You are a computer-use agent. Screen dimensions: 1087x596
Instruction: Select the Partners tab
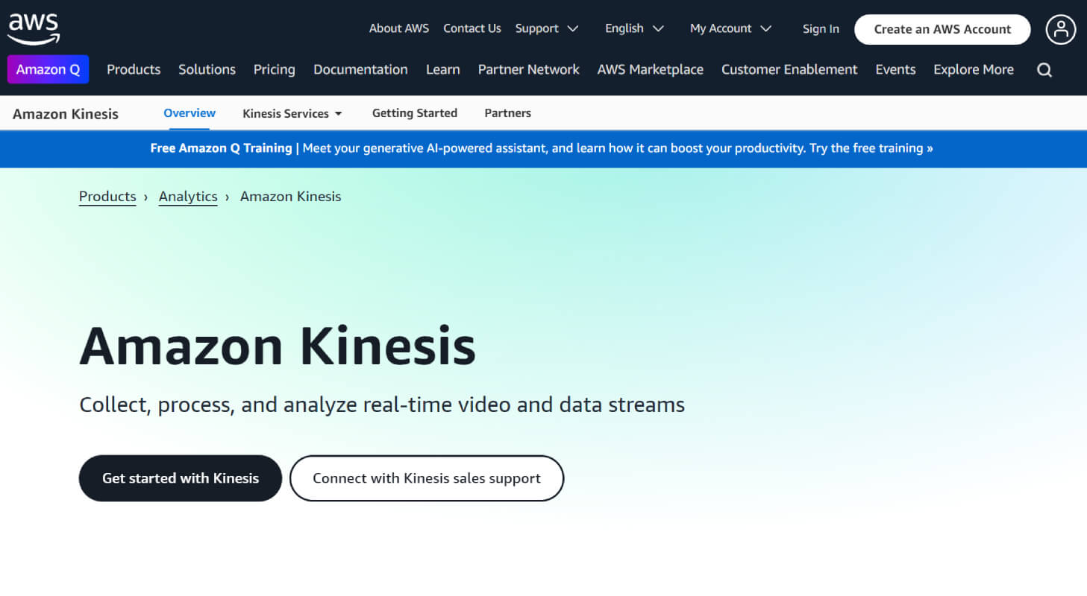coord(508,113)
